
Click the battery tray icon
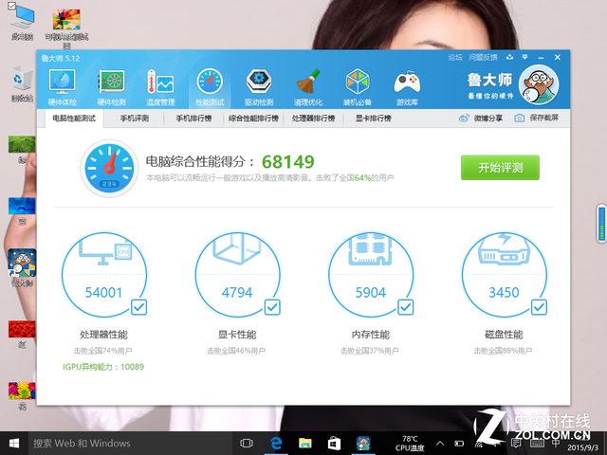click(459, 443)
